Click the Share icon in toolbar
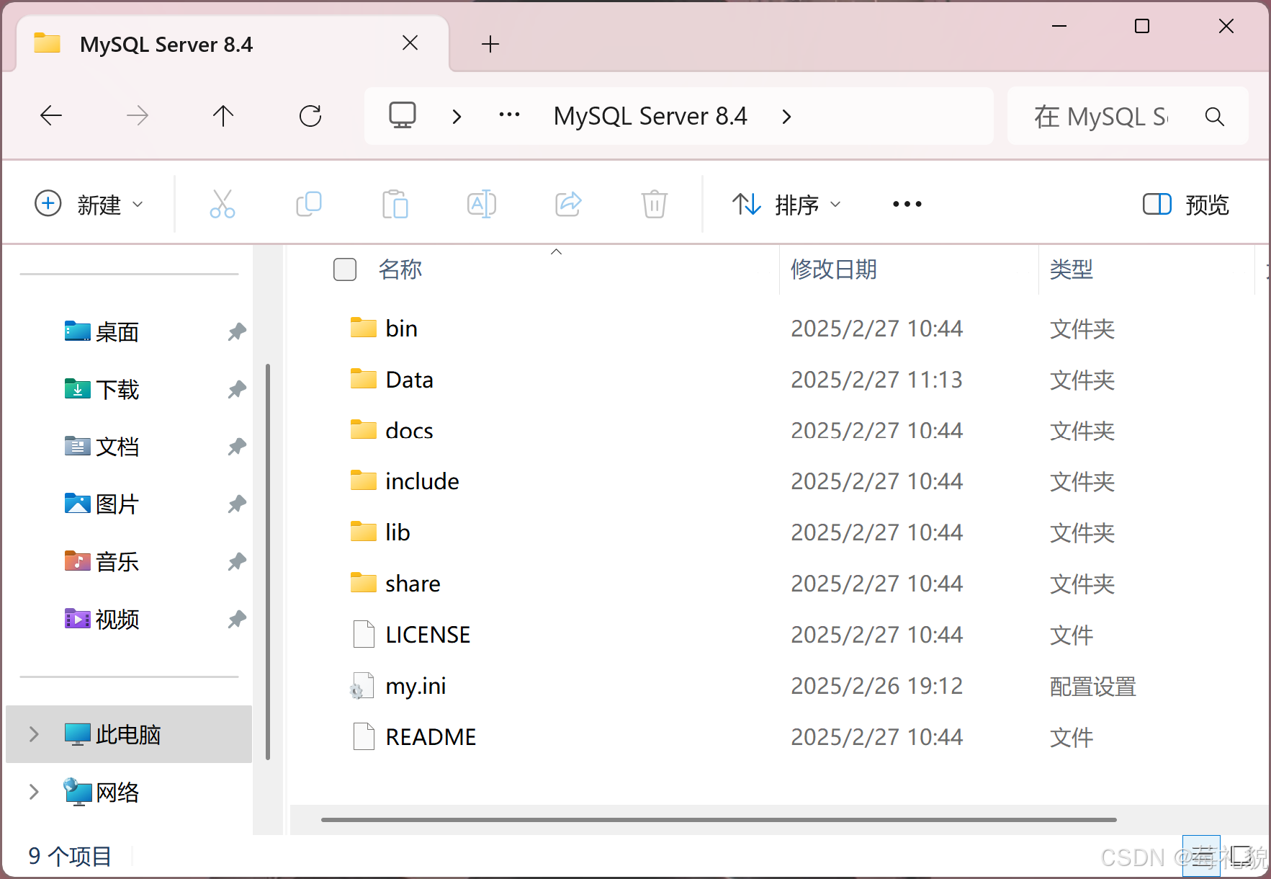Viewport: 1271px width, 879px height. pyautogui.click(x=568, y=204)
